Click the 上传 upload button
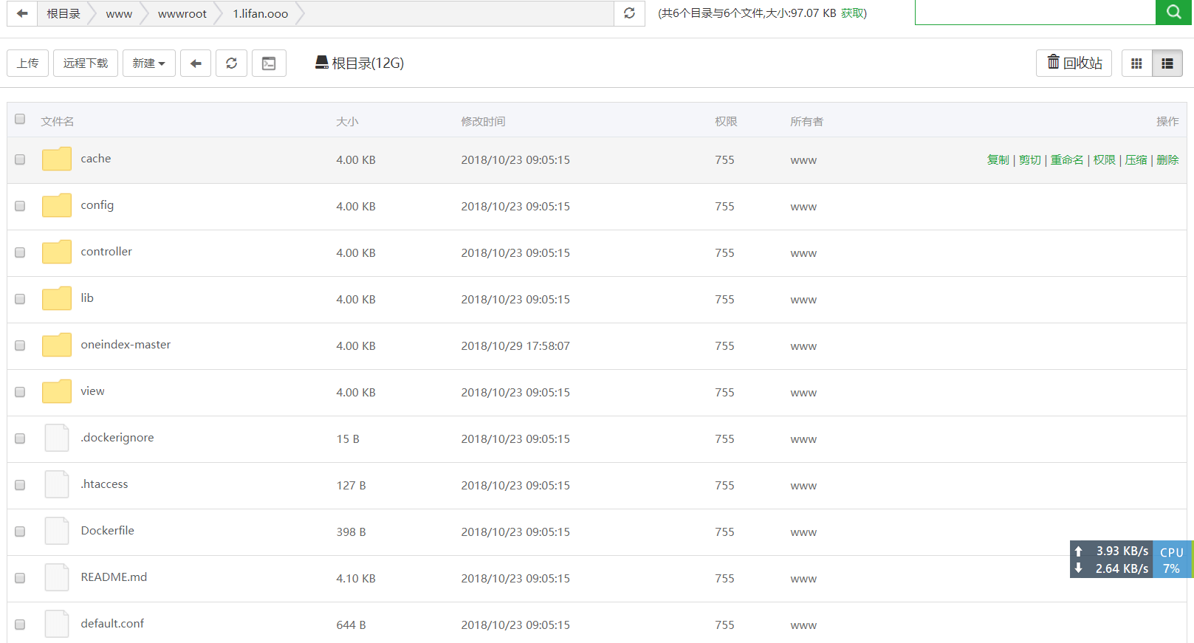The height and width of the screenshot is (643, 1194). coord(28,63)
